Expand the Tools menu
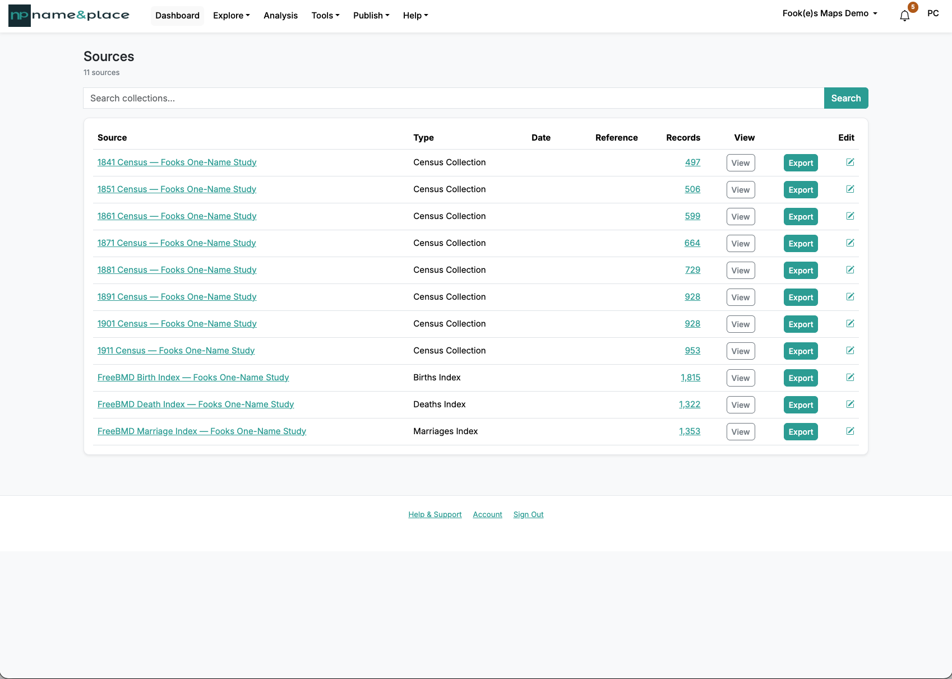Screen dimensions: 952x679 pyautogui.click(x=326, y=16)
